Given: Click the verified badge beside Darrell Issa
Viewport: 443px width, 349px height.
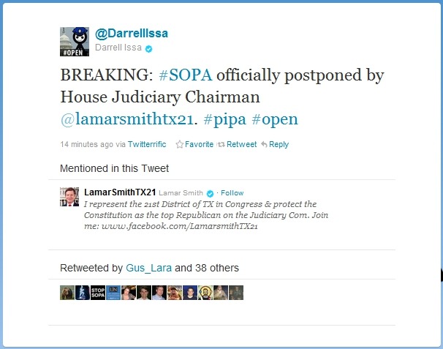Looking at the screenshot, I should coord(148,49).
